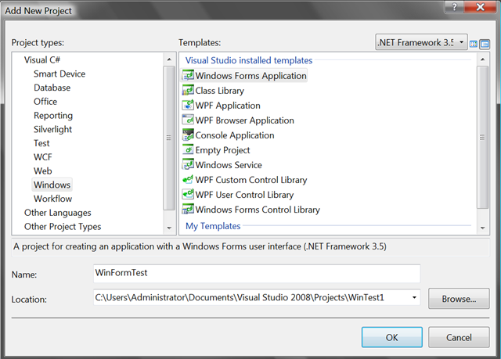Choose the Console Application template icon
The height and width of the screenshot is (359, 501).
188,135
